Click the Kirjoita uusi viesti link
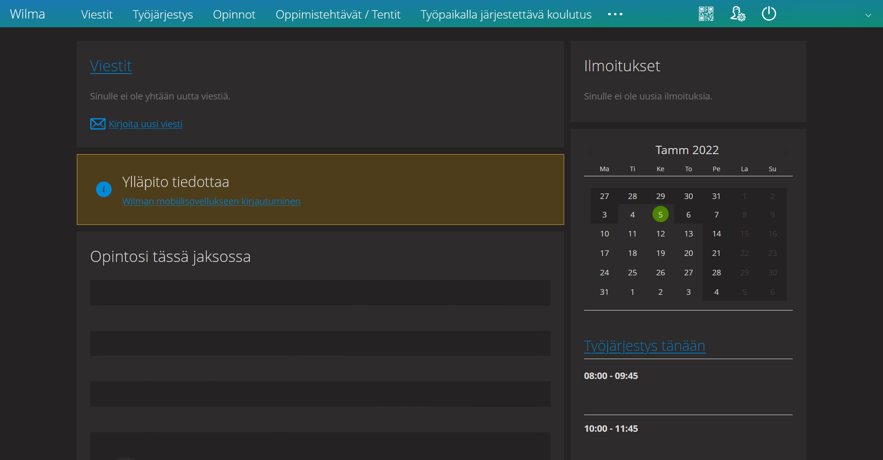 click(145, 124)
